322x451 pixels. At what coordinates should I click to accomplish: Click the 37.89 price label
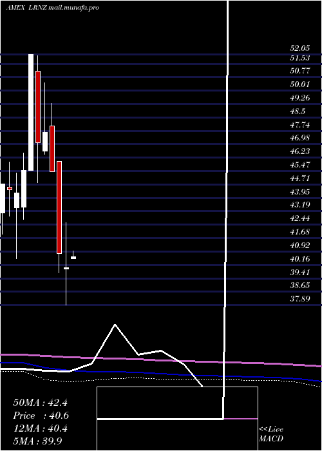(300, 299)
